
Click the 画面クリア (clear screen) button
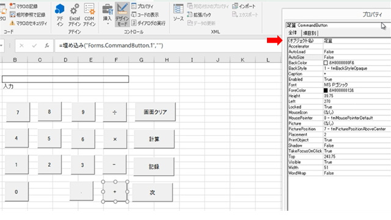[155, 112]
